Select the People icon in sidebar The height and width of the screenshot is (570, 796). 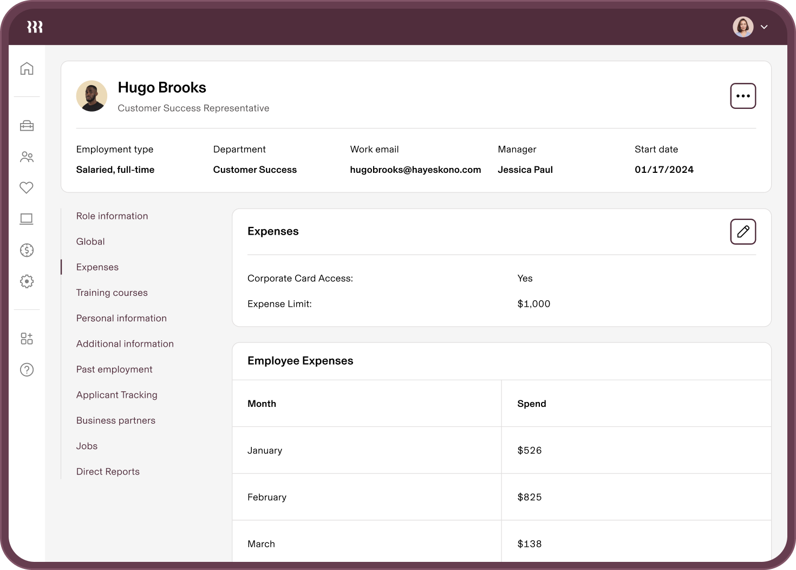point(27,157)
